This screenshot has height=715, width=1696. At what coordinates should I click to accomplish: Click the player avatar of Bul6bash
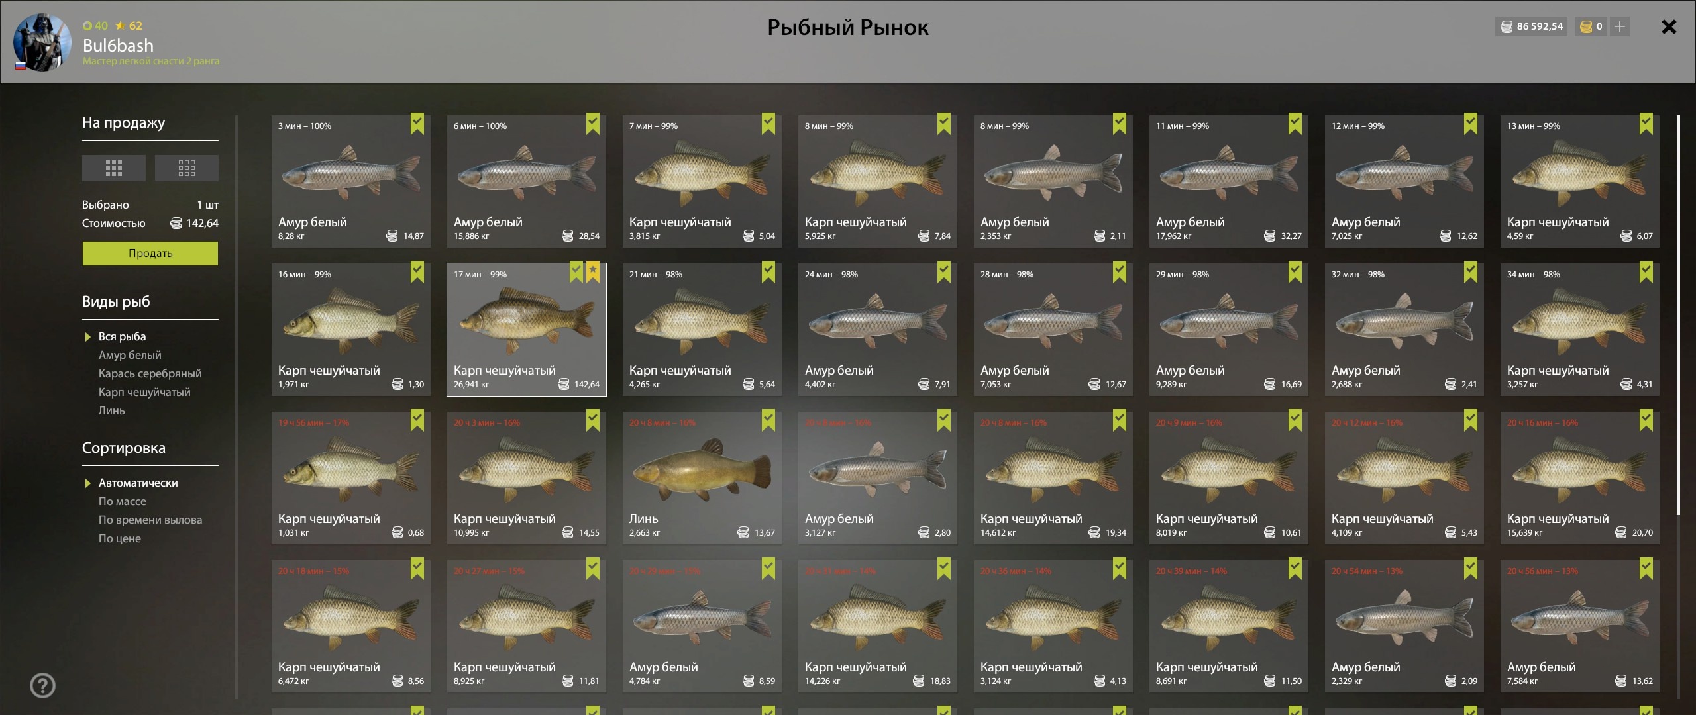click(x=42, y=42)
